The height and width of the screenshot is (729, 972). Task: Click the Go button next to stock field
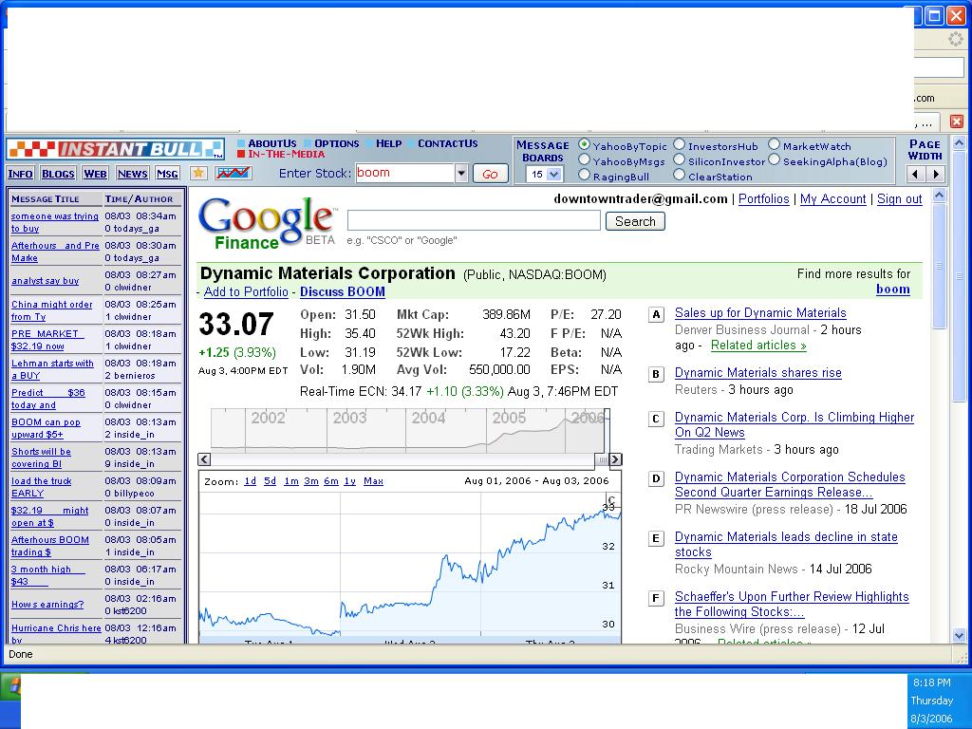[x=490, y=175]
